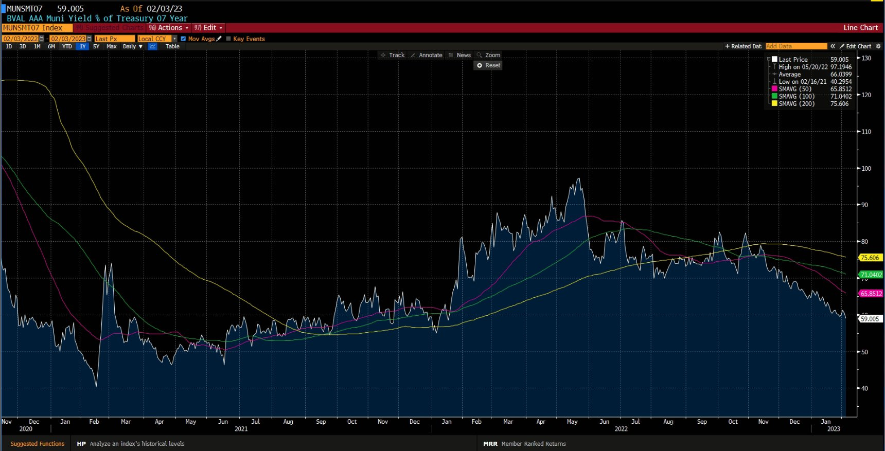Select the 6M time range
Screen dimensions: 885x451
pyautogui.click(x=51, y=46)
